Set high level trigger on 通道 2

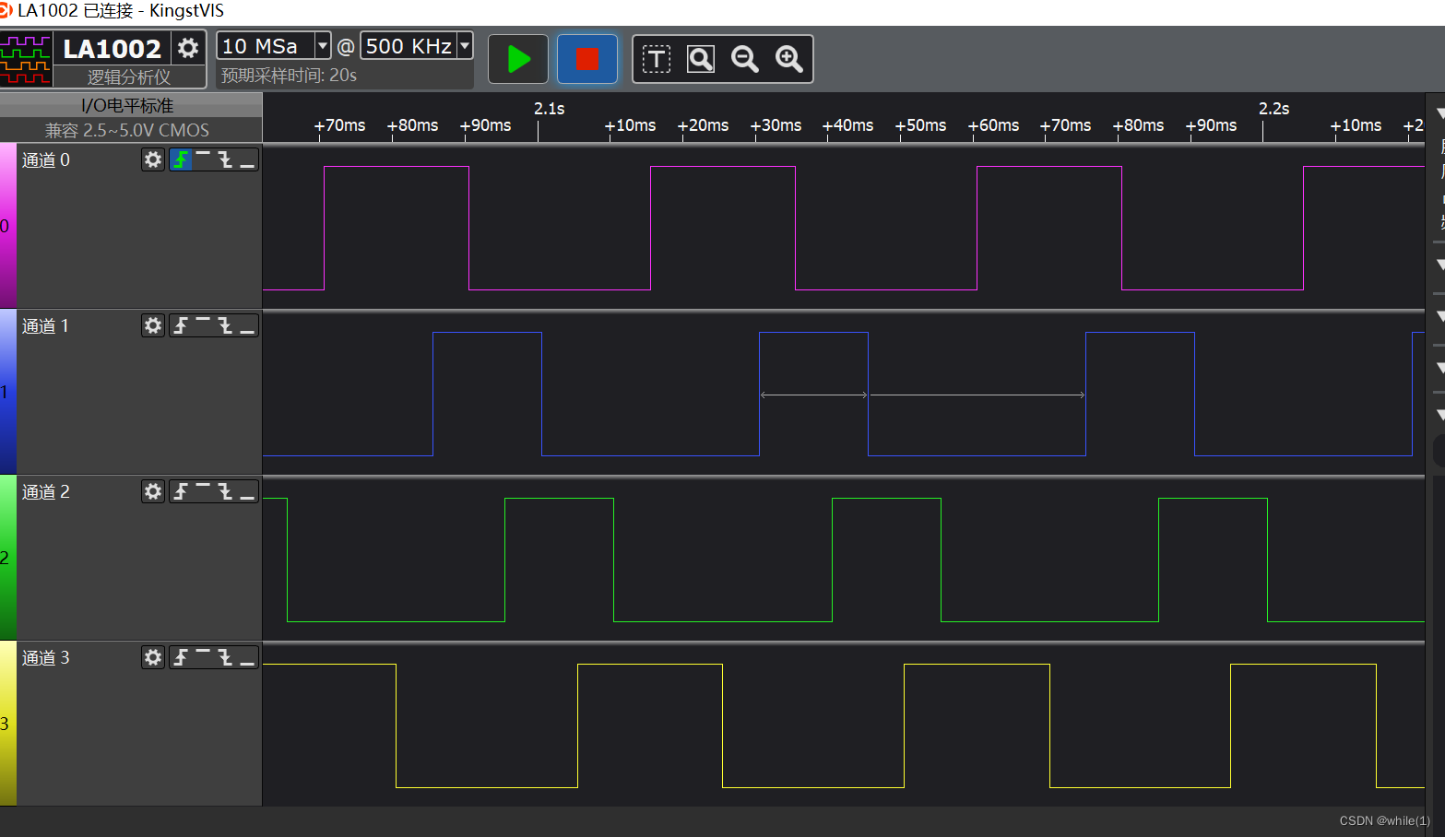pyautogui.click(x=203, y=491)
